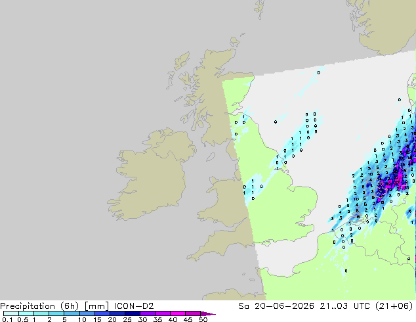This screenshot has height=322, width=416.
Task: Click the 2–5 mm legend swatch
Action: [56, 313]
